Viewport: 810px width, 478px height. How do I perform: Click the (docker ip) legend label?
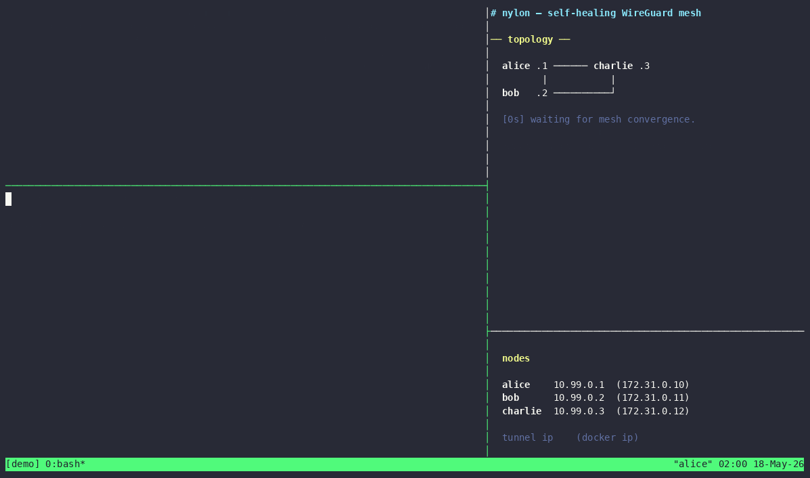coord(607,437)
